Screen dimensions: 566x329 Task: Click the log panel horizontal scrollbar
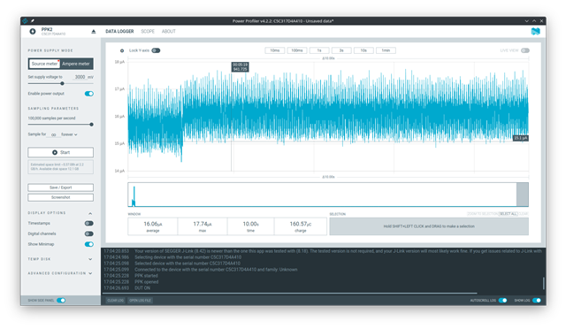tap(290, 294)
